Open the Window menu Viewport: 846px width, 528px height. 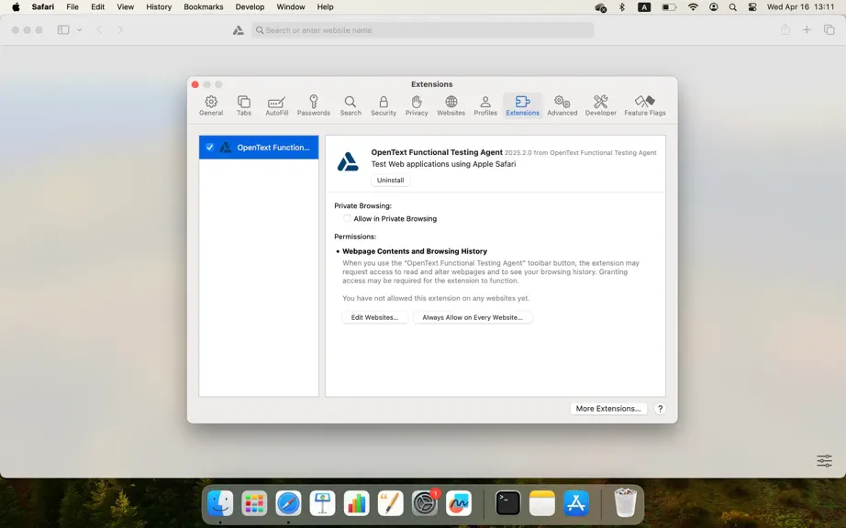[290, 7]
